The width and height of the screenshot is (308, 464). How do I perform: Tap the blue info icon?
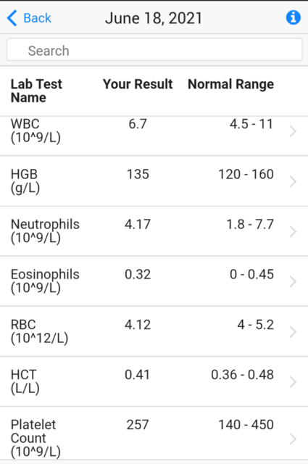coord(294,17)
